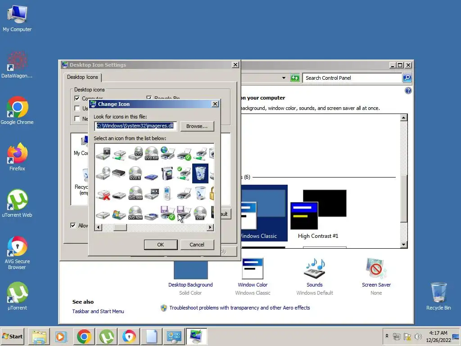Click the Desktop Background solid color swatch
Screen dimensions: 461x346
(x=190, y=270)
